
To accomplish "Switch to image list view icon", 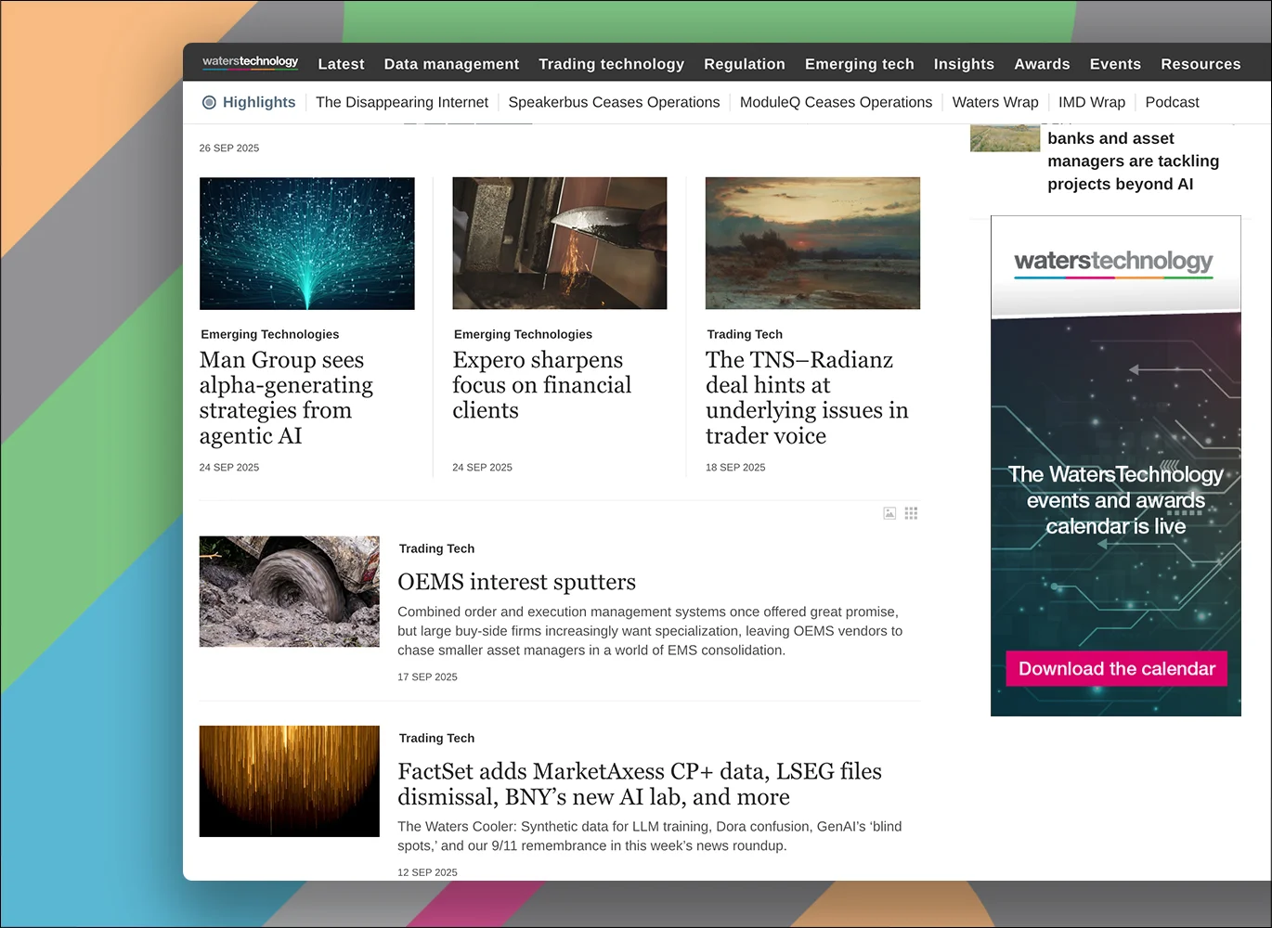I will [x=889, y=513].
